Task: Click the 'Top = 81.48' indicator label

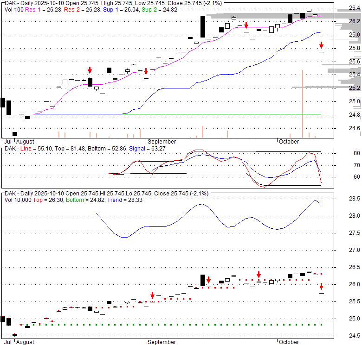Action: pos(70,149)
